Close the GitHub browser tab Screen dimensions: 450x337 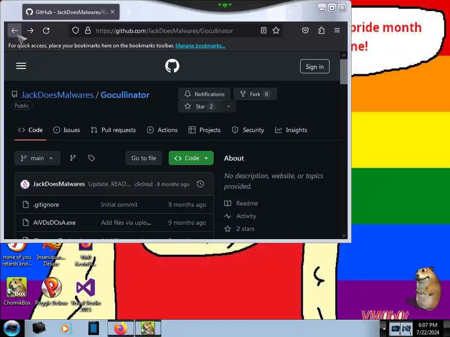pos(112,12)
